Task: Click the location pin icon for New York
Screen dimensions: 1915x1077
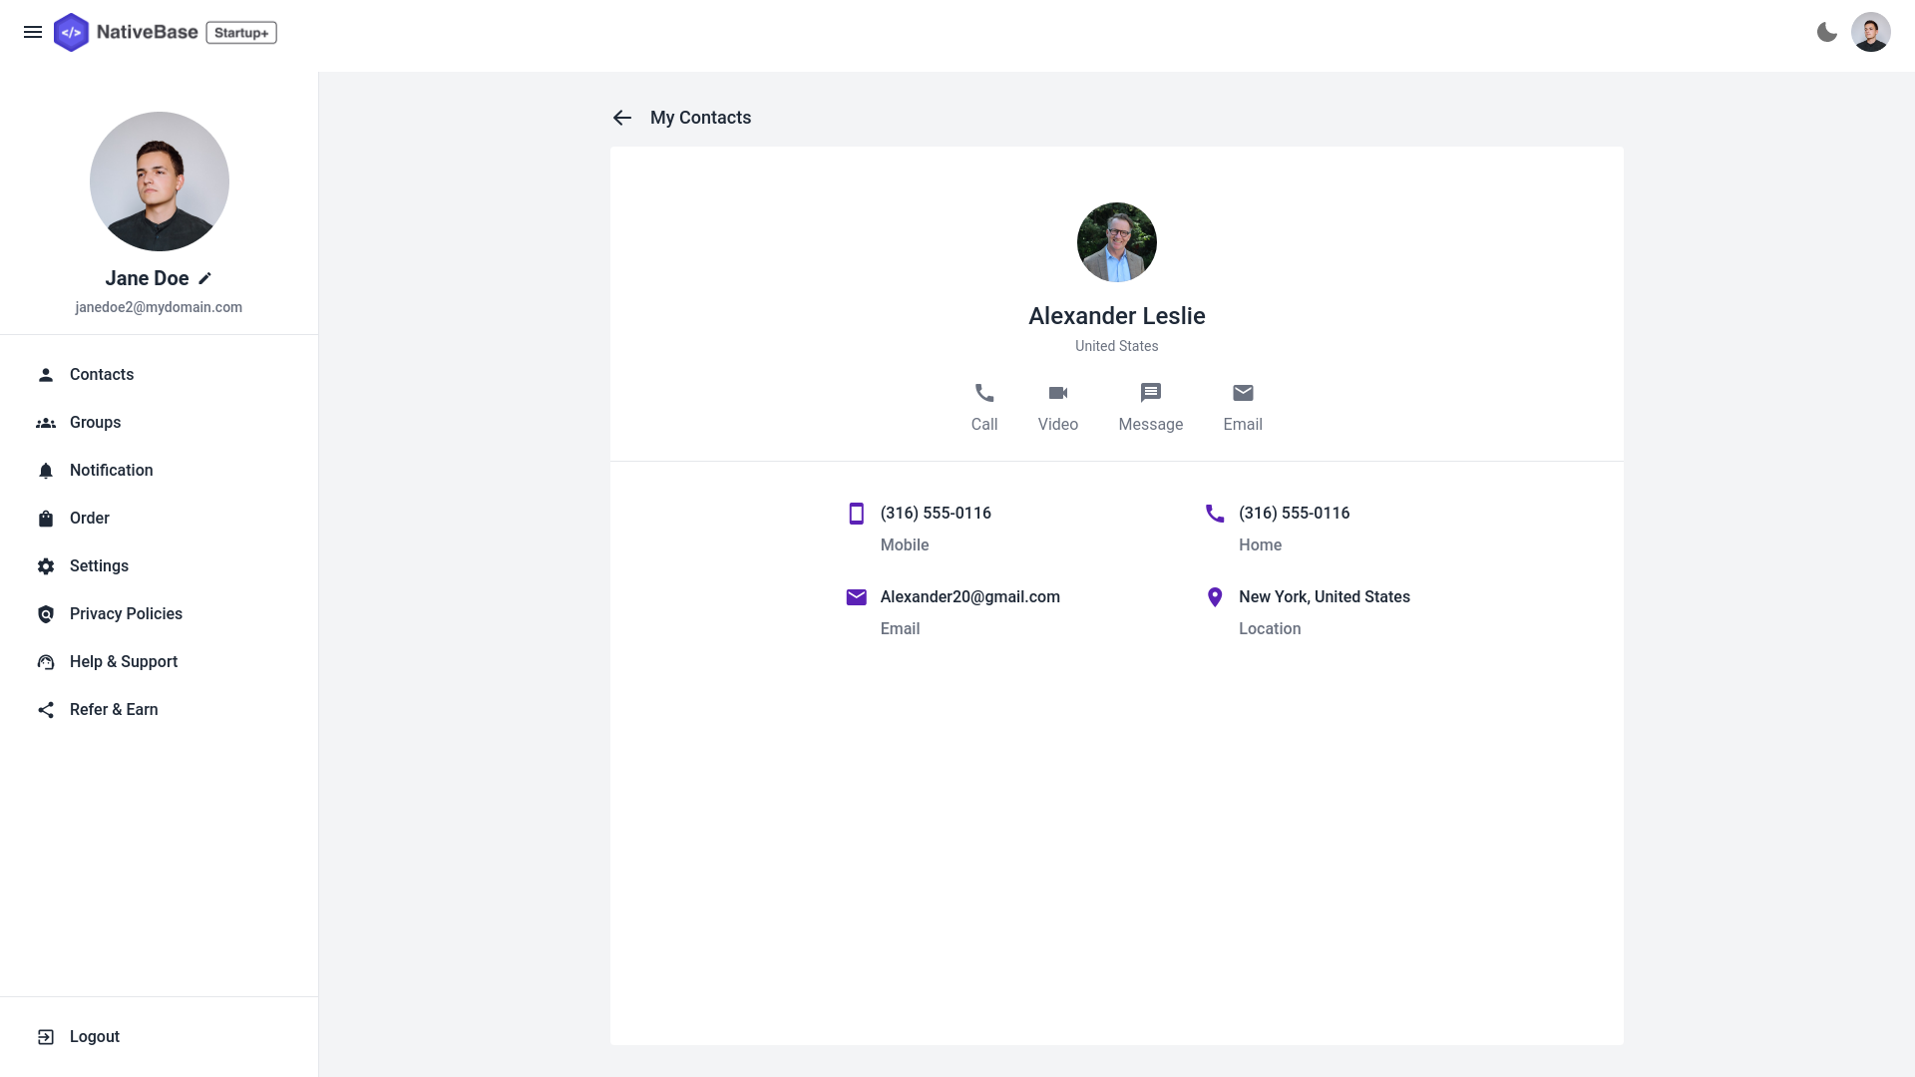Action: click(1215, 597)
